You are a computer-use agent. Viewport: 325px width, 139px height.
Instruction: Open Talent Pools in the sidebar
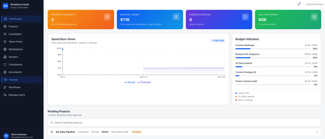tap(16, 42)
